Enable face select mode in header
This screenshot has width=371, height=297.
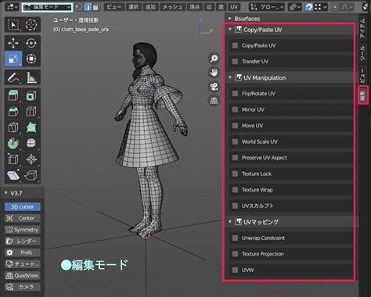[x=96, y=7]
